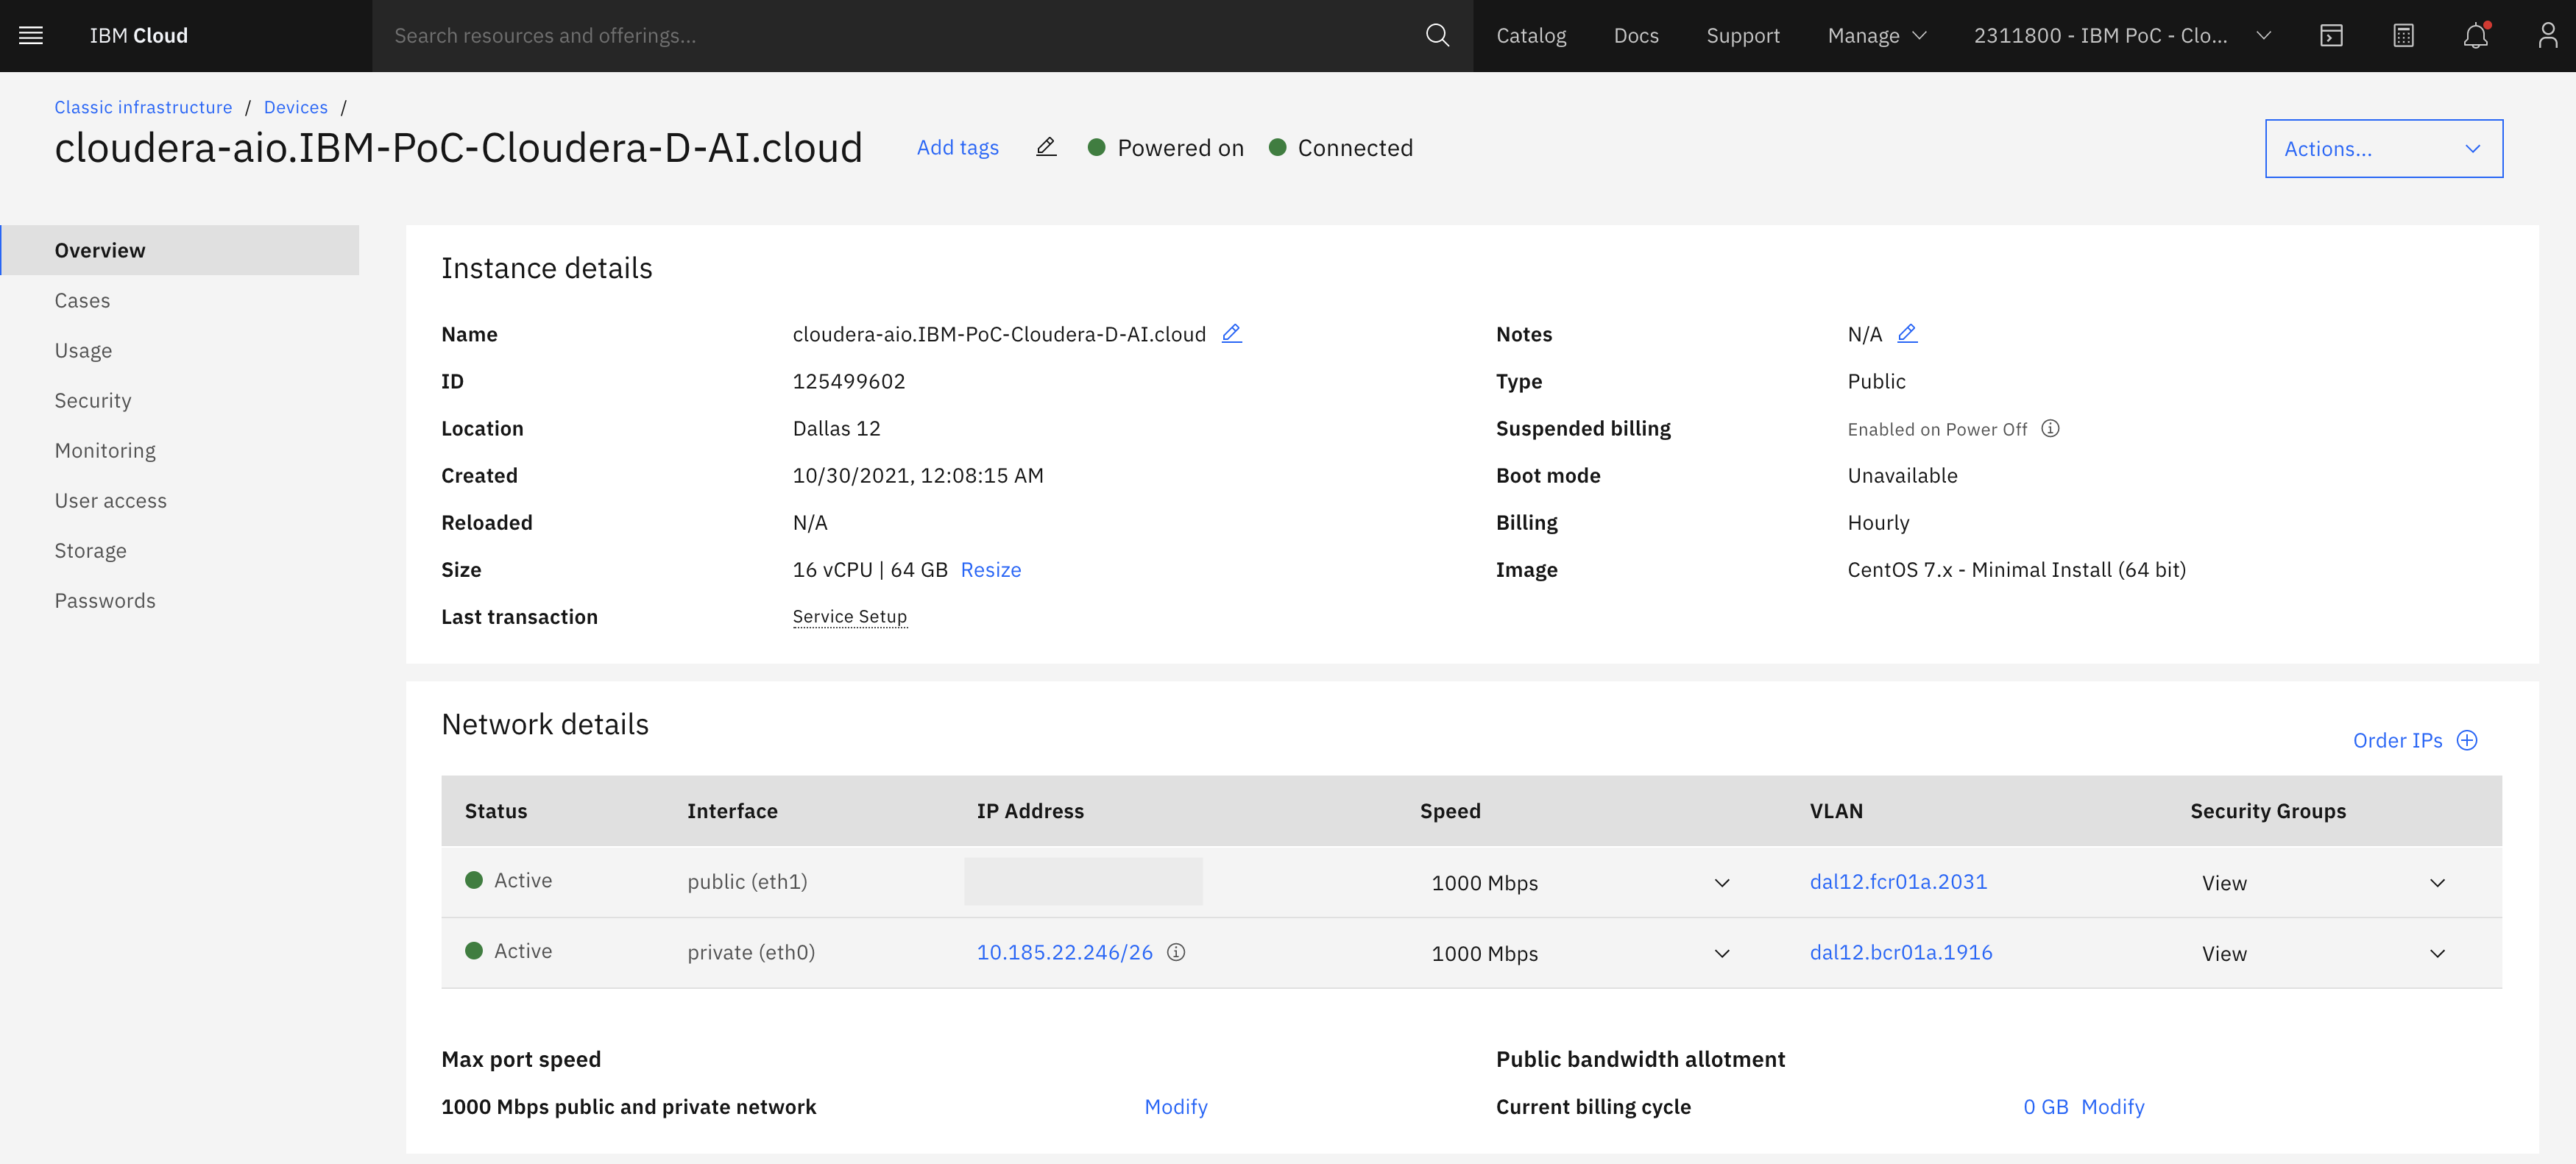This screenshot has width=2576, height=1164.
Task: Open public eth1 speed dropdown
Action: [1580, 883]
